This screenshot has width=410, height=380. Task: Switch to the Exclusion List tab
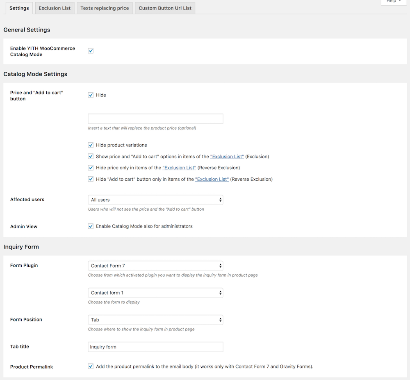55,8
